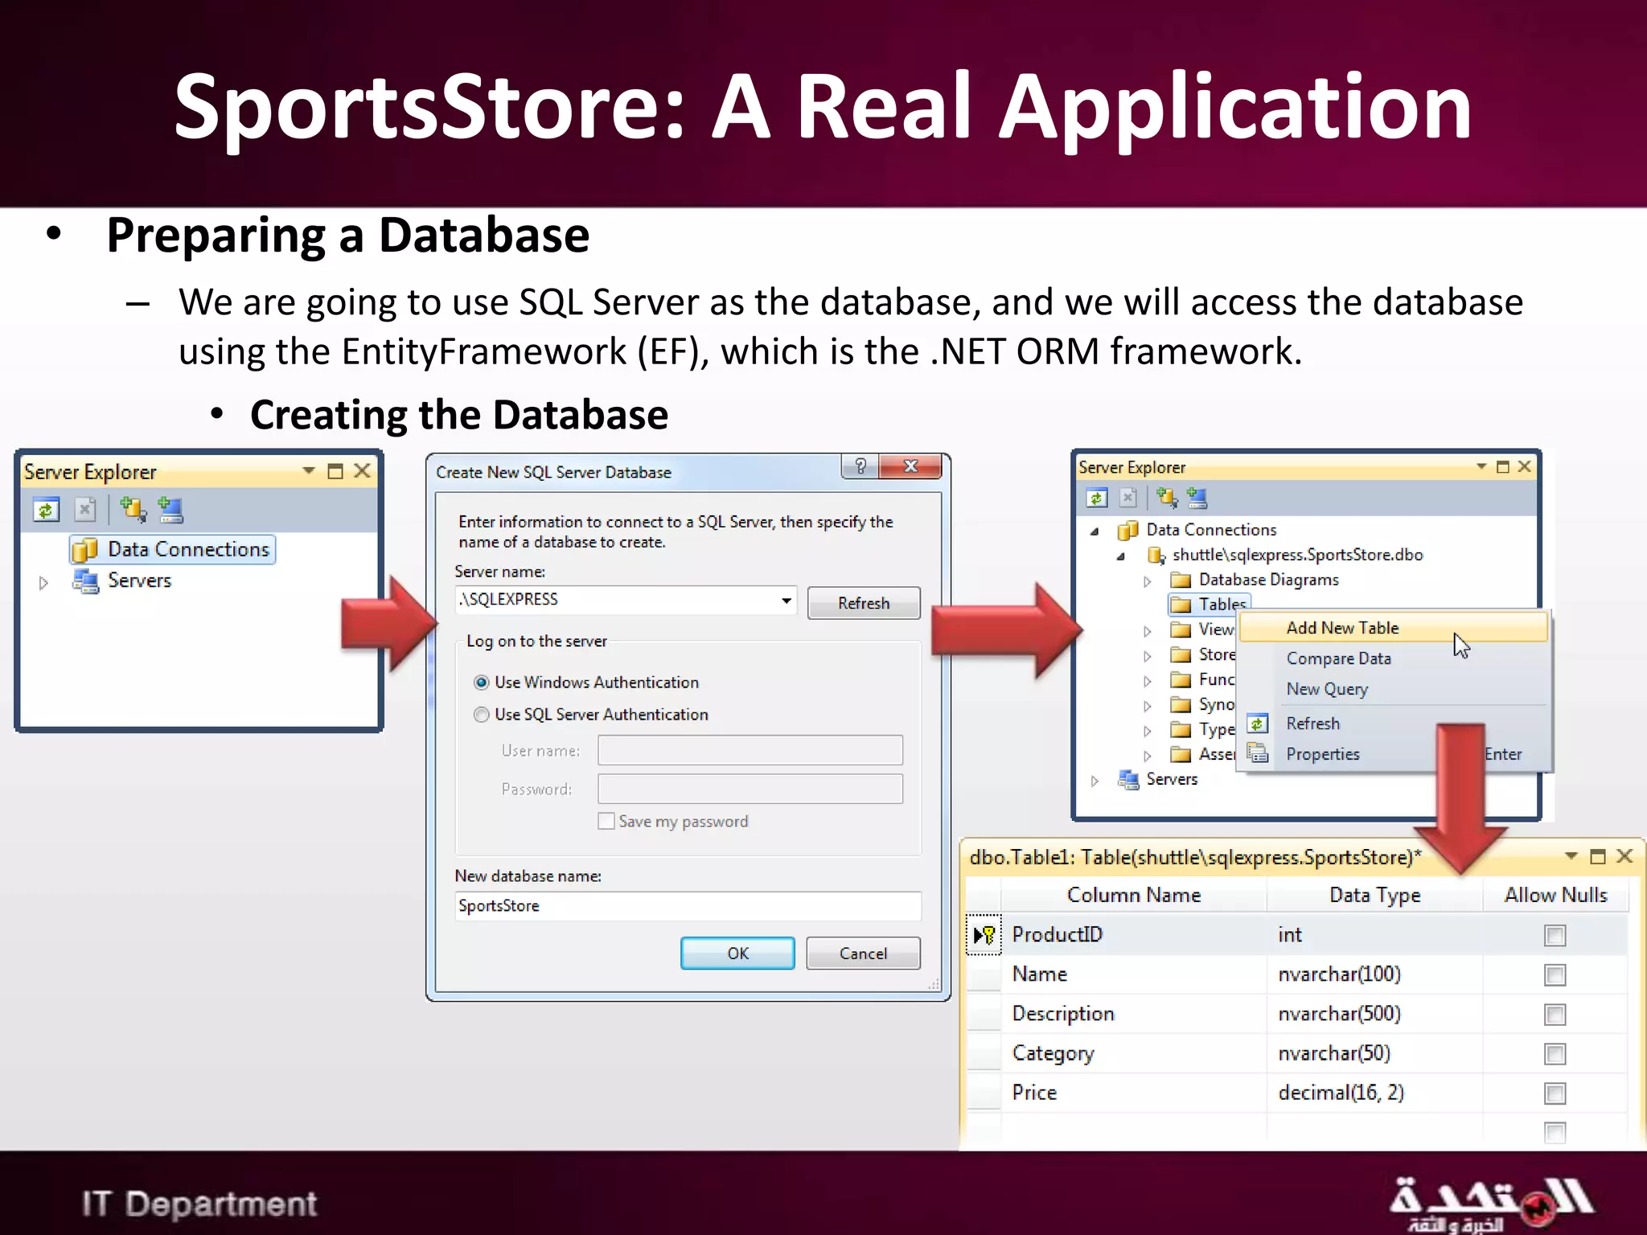1647x1235 pixels.
Task: Maximize the left Server Explorer panel
Action: (x=335, y=471)
